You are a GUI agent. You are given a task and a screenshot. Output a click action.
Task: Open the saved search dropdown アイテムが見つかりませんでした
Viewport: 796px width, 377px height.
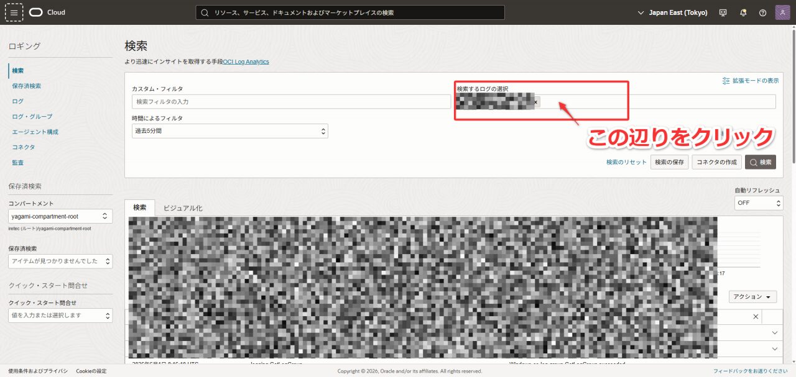click(60, 261)
